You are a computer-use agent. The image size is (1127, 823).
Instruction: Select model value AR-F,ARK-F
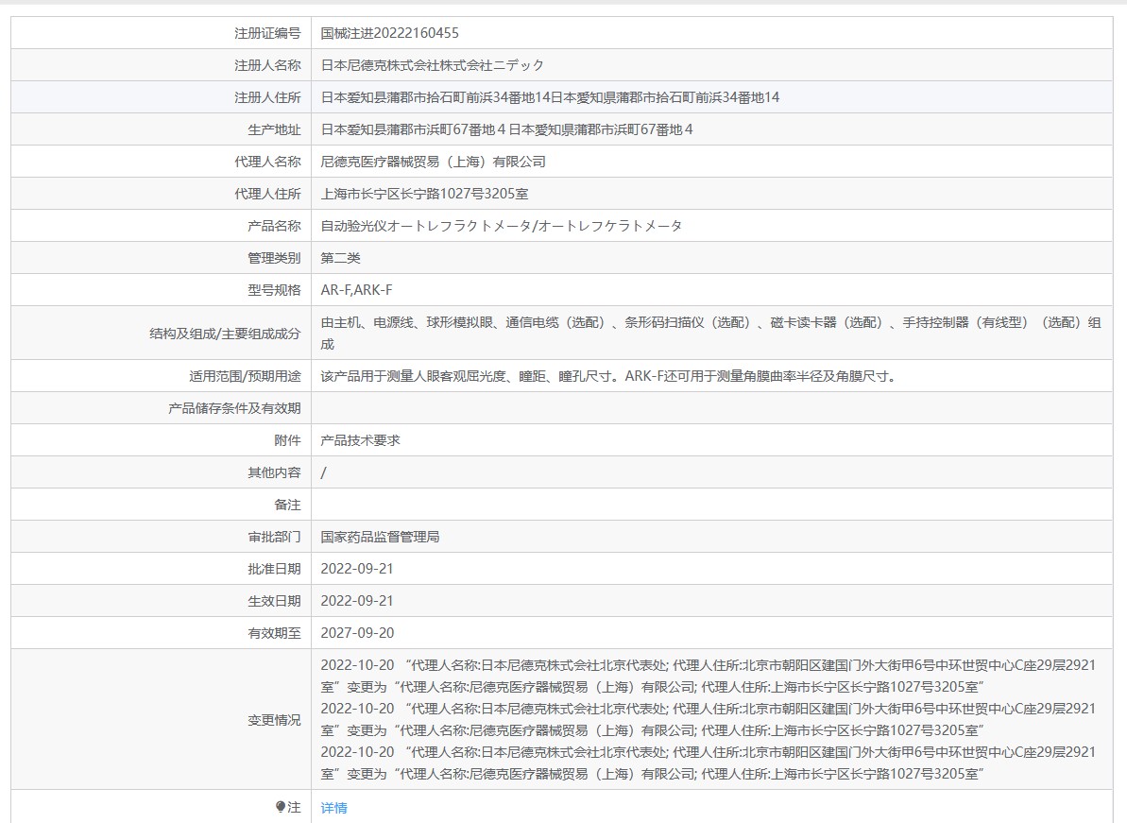point(356,290)
